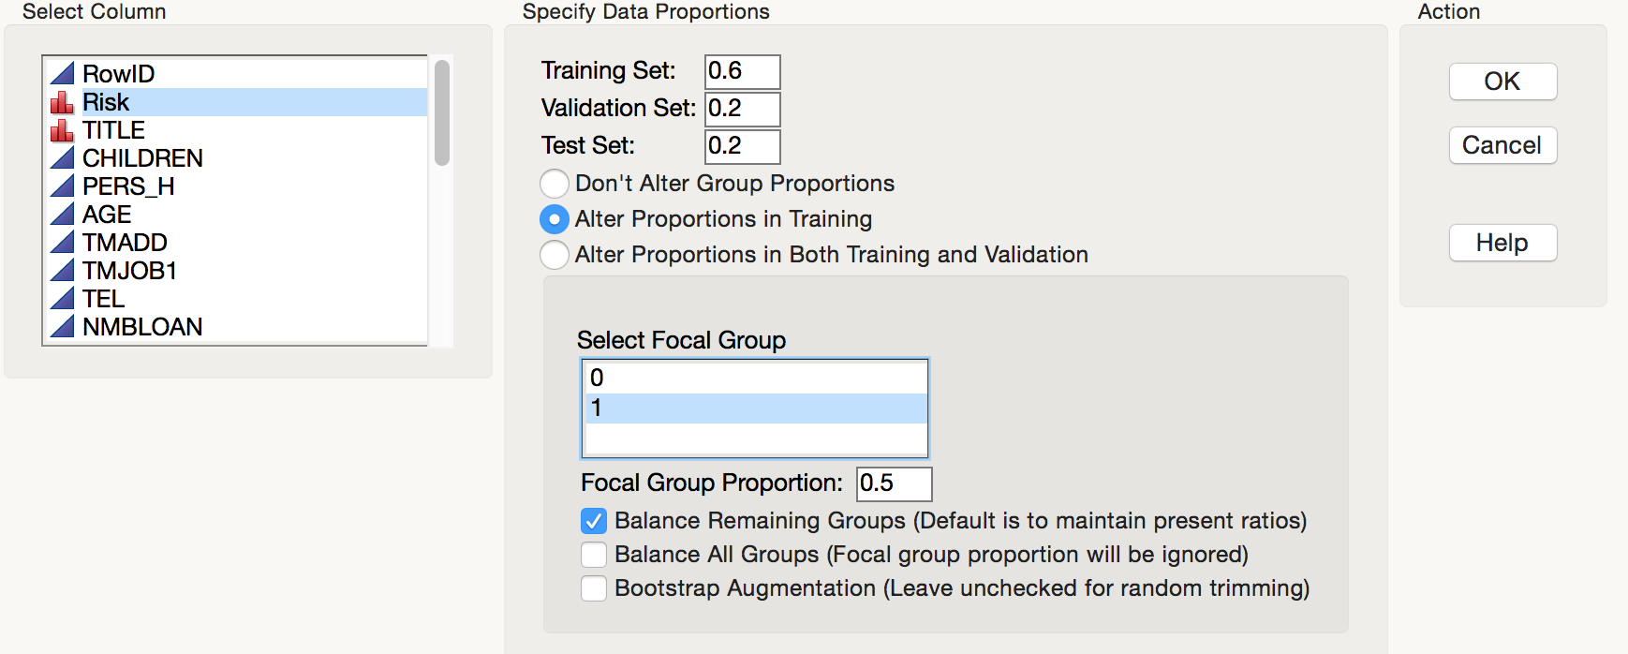
Task: Enable Balance All Groups
Action: tap(593, 554)
